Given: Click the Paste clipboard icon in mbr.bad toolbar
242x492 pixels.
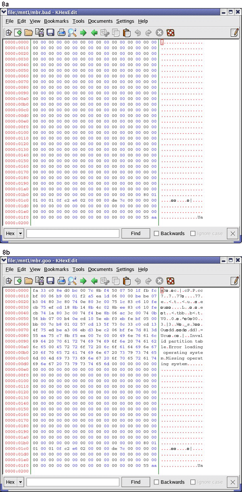Looking at the screenshot, I should point(127,33).
